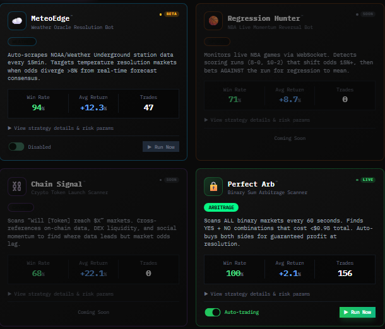
Task: Click Coming Soon text on Regression Hunter
Action: point(290,138)
